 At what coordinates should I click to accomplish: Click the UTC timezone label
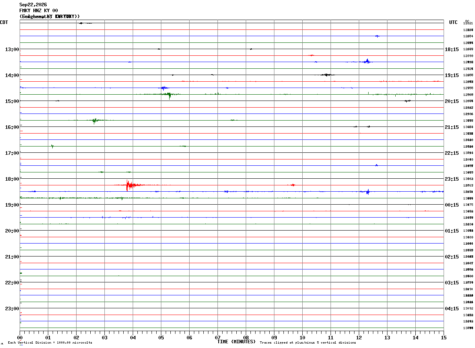point(453,22)
